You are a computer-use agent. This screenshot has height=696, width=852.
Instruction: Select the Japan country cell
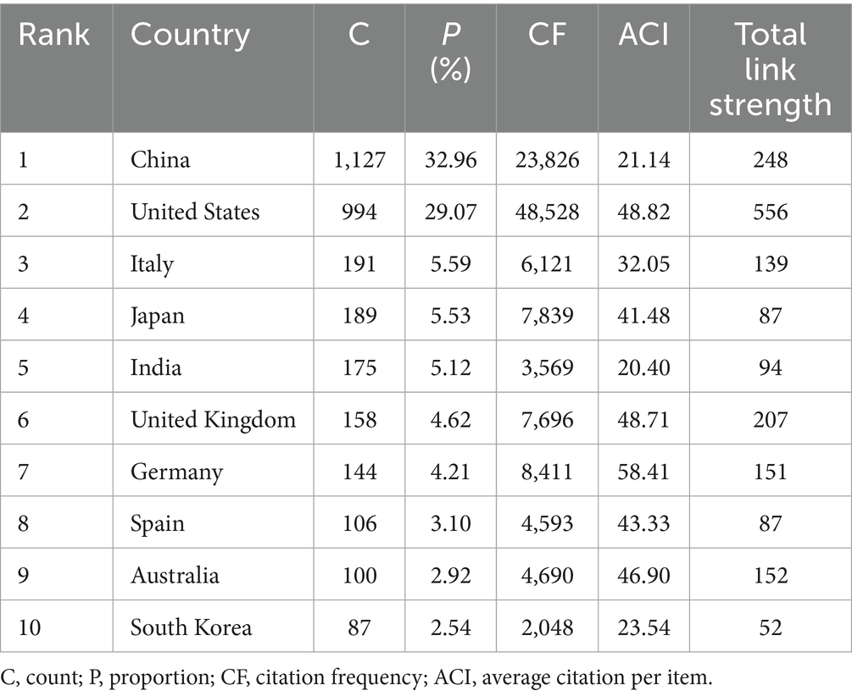(x=158, y=316)
